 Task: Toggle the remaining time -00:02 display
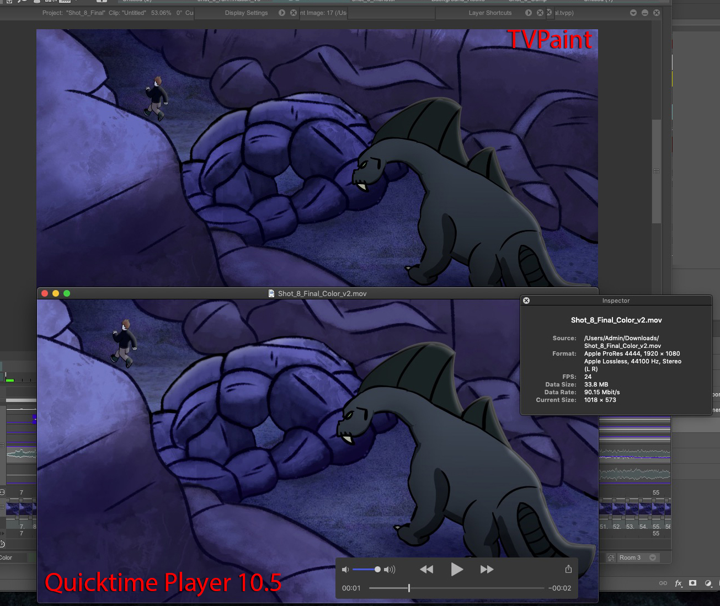pos(559,588)
